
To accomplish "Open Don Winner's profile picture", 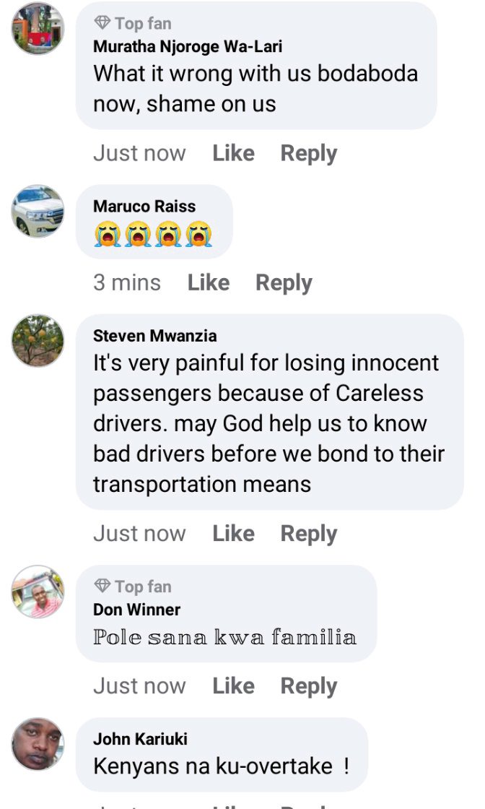I will [x=38, y=592].
